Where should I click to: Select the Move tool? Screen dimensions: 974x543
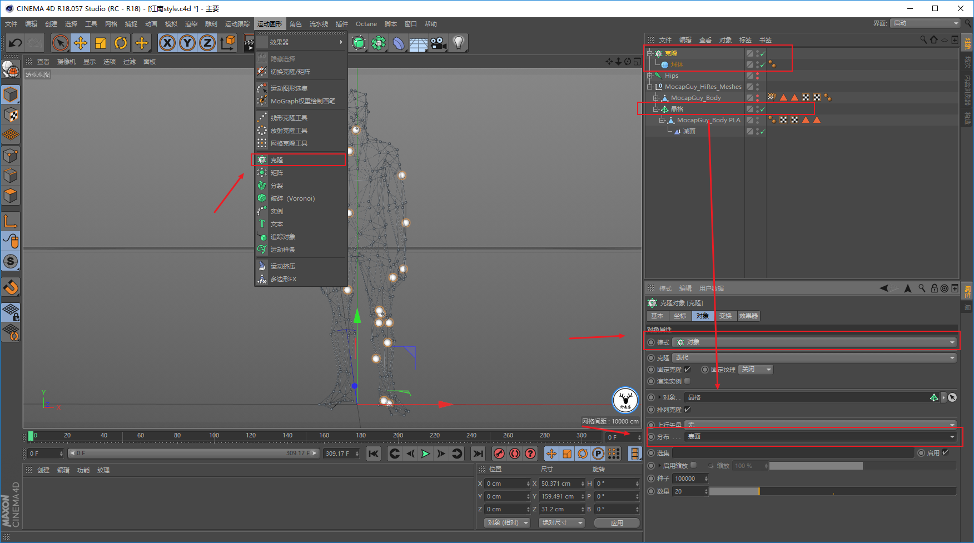(x=81, y=43)
